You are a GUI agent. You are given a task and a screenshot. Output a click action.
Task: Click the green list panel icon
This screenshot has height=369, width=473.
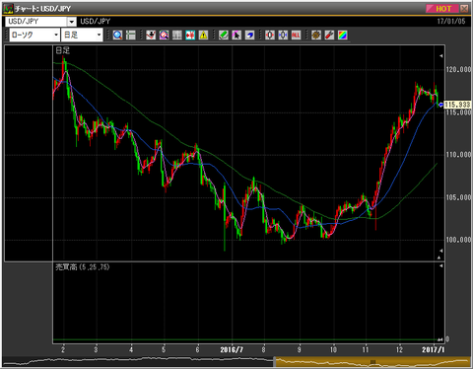pos(131,35)
